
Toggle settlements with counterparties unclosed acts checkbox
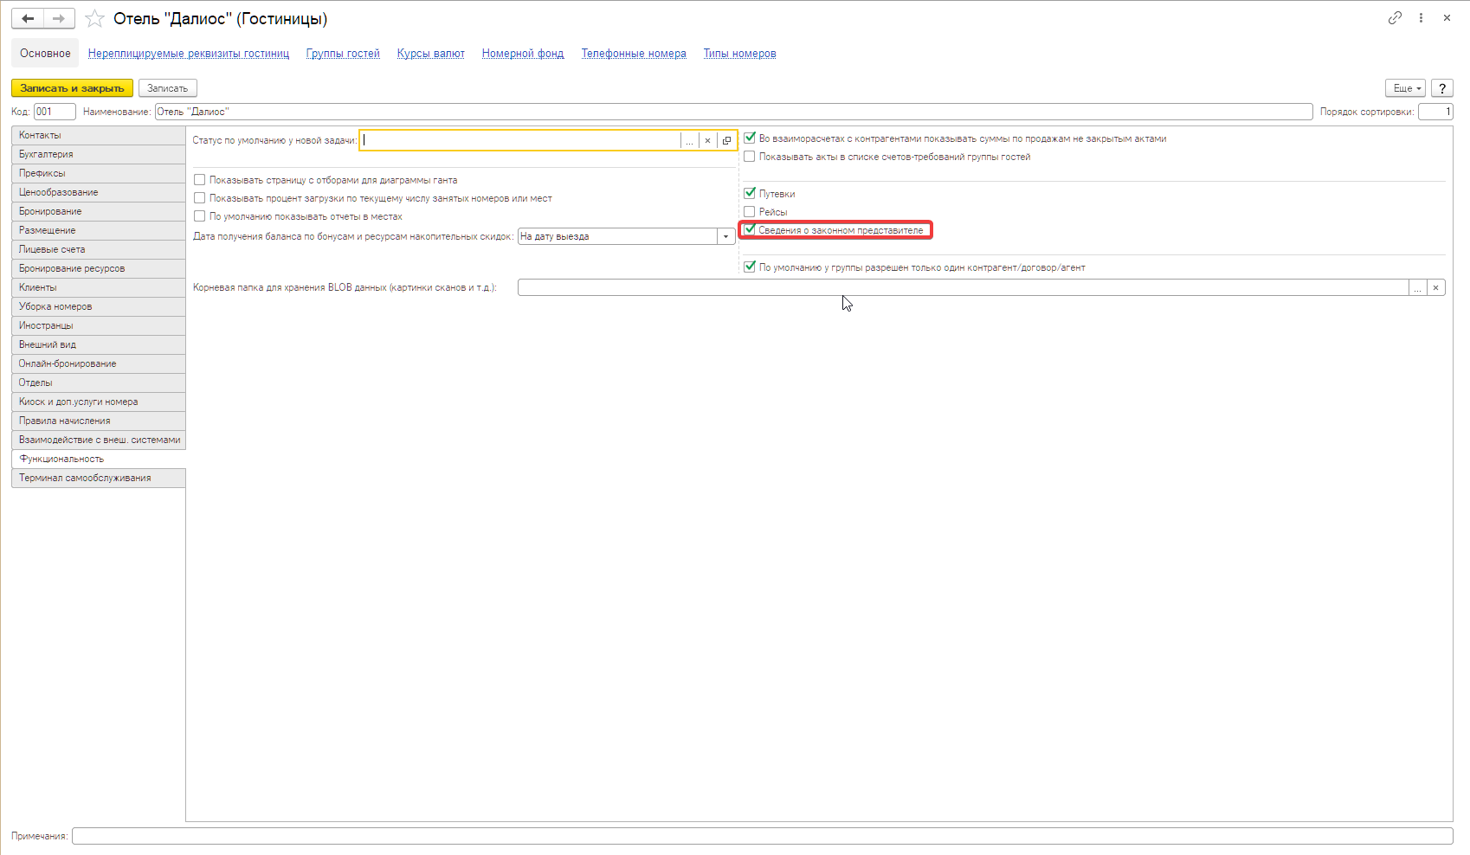[x=750, y=138]
